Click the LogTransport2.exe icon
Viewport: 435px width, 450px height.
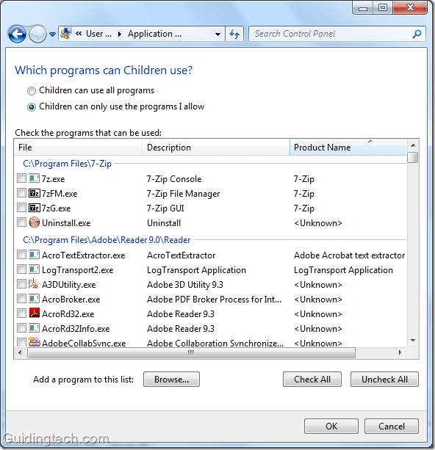click(x=34, y=269)
